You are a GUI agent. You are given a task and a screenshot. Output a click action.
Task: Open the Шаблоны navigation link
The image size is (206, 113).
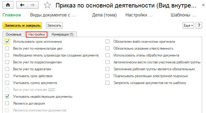pyautogui.click(x=183, y=15)
